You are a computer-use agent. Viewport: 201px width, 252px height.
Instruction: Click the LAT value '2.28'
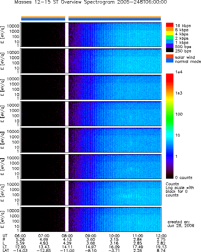pyautogui.click(x=138, y=251)
